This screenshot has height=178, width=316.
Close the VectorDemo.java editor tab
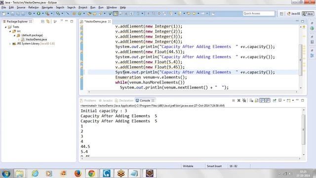pyautogui.click(x=110, y=21)
